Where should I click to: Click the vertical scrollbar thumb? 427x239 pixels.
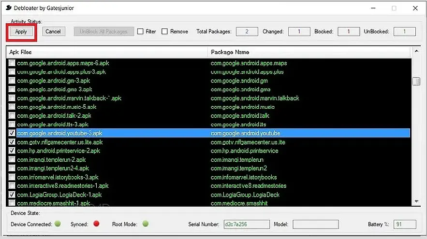click(x=416, y=81)
